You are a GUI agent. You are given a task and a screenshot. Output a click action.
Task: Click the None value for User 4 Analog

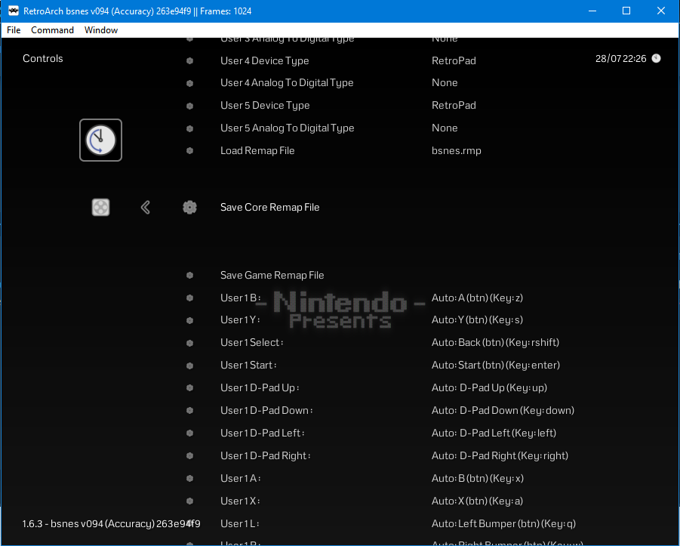[x=445, y=82]
